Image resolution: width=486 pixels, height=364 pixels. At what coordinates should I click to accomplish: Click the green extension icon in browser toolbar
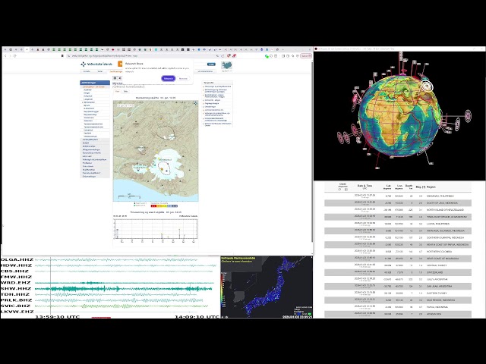(x=267, y=56)
